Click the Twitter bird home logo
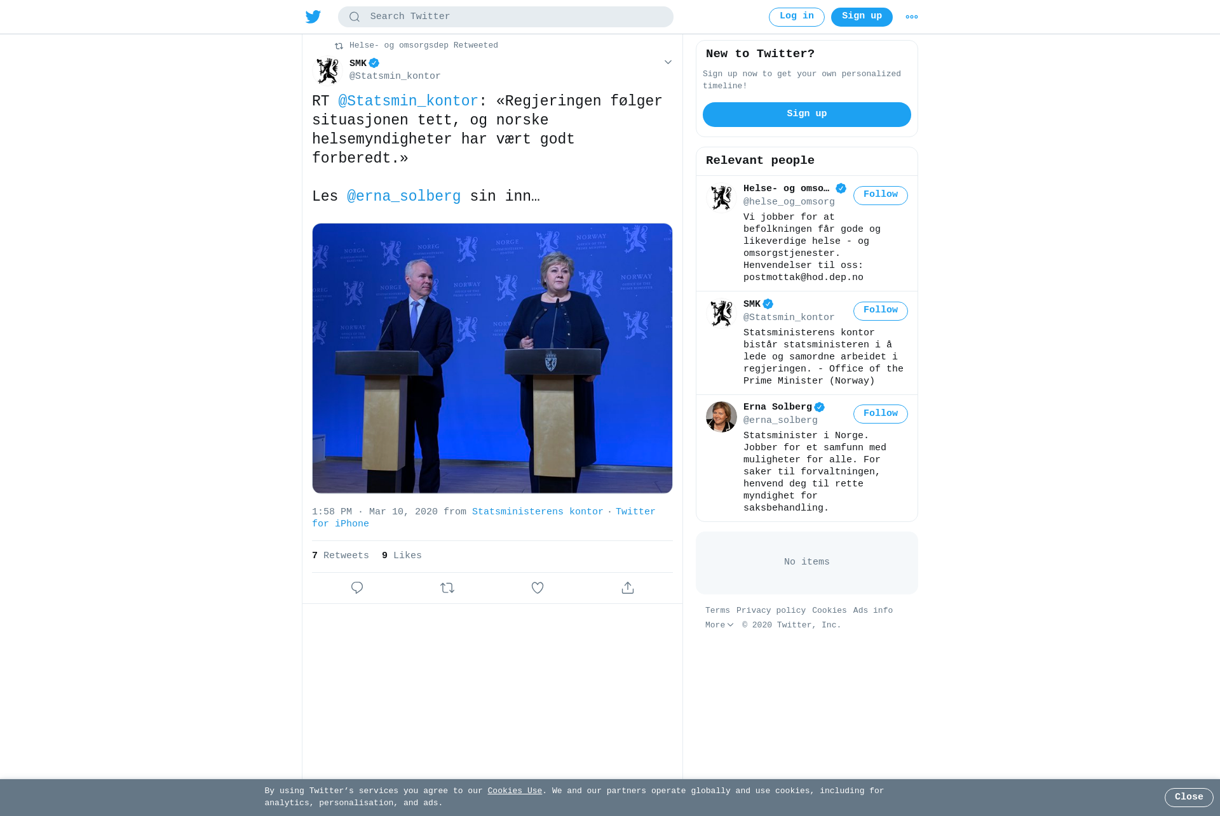1220x816 pixels. coord(313,17)
